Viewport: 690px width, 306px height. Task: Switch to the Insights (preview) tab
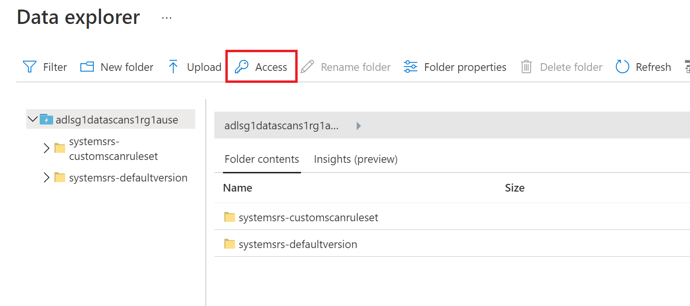point(356,159)
